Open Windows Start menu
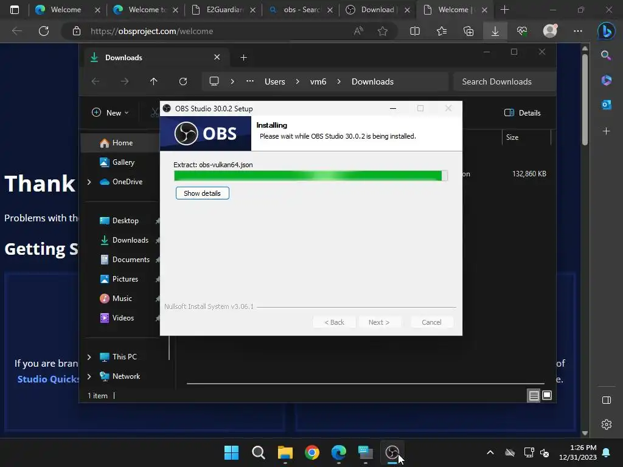The image size is (623, 467). point(231,452)
